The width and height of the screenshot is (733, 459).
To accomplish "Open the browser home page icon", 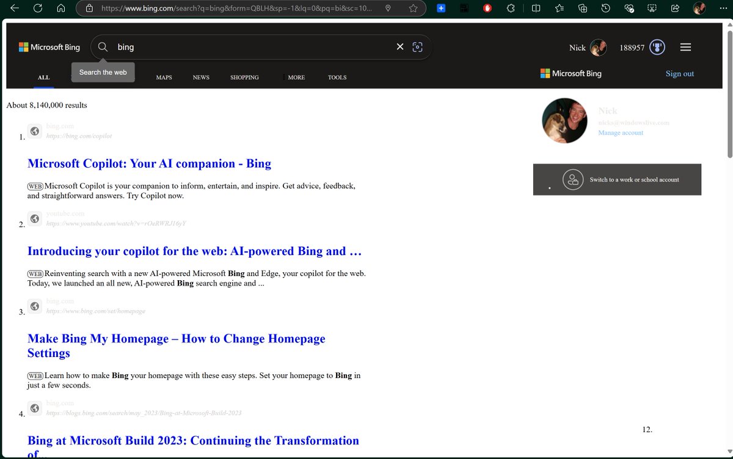I will click(x=60, y=9).
